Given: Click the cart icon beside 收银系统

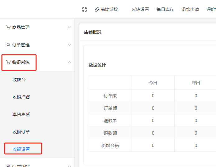Looking at the screenshot, I should [x=8, y=62].
